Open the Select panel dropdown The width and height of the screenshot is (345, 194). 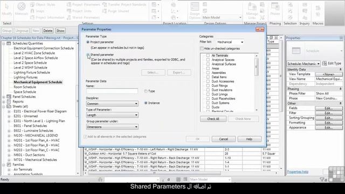tap(7, 23)
